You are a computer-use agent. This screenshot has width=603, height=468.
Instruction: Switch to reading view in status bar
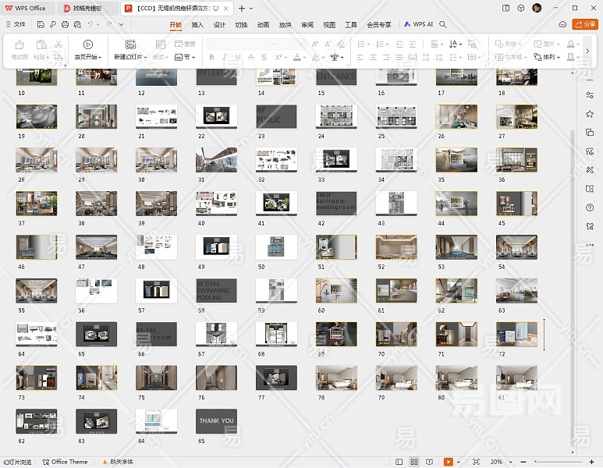coord(431,462)
